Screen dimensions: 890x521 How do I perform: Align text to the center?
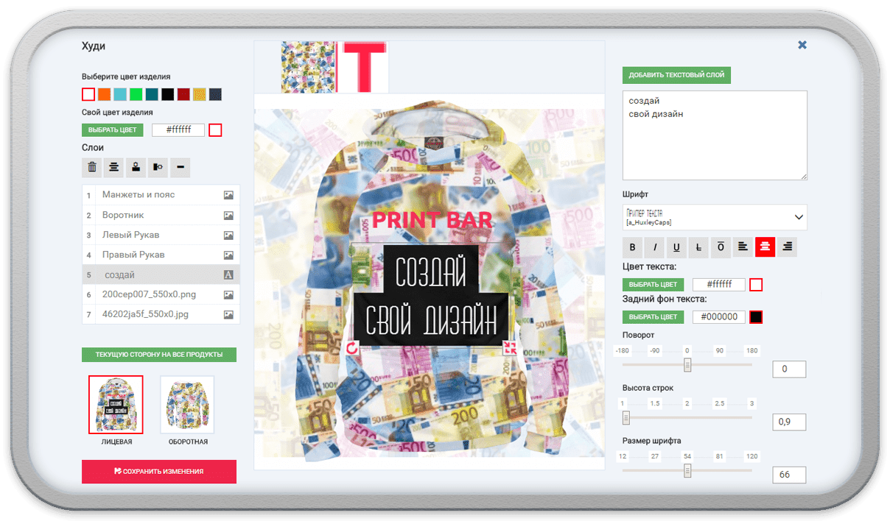tap(765, 247)
